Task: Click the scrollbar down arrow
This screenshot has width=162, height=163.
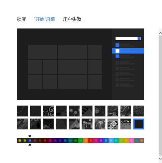Action: pyautogui.click(x=160, y=159)
